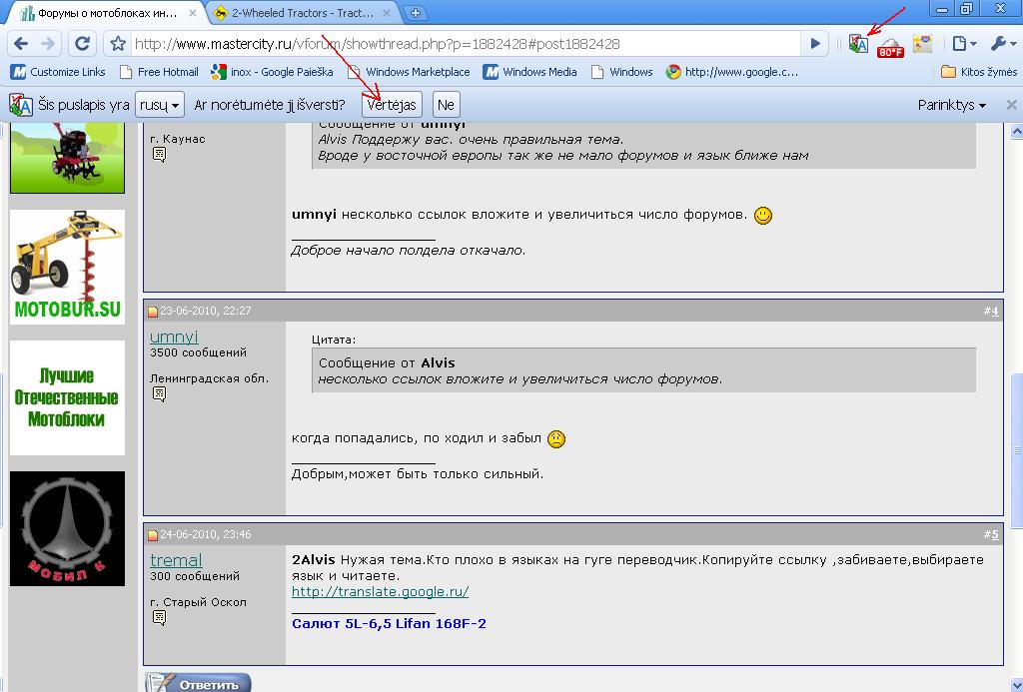
Task: Open the Google Translate extension icon in toolbar
Action: click(858, 44)
